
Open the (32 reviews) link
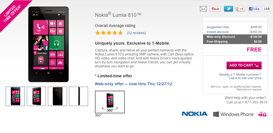point(136,33)
